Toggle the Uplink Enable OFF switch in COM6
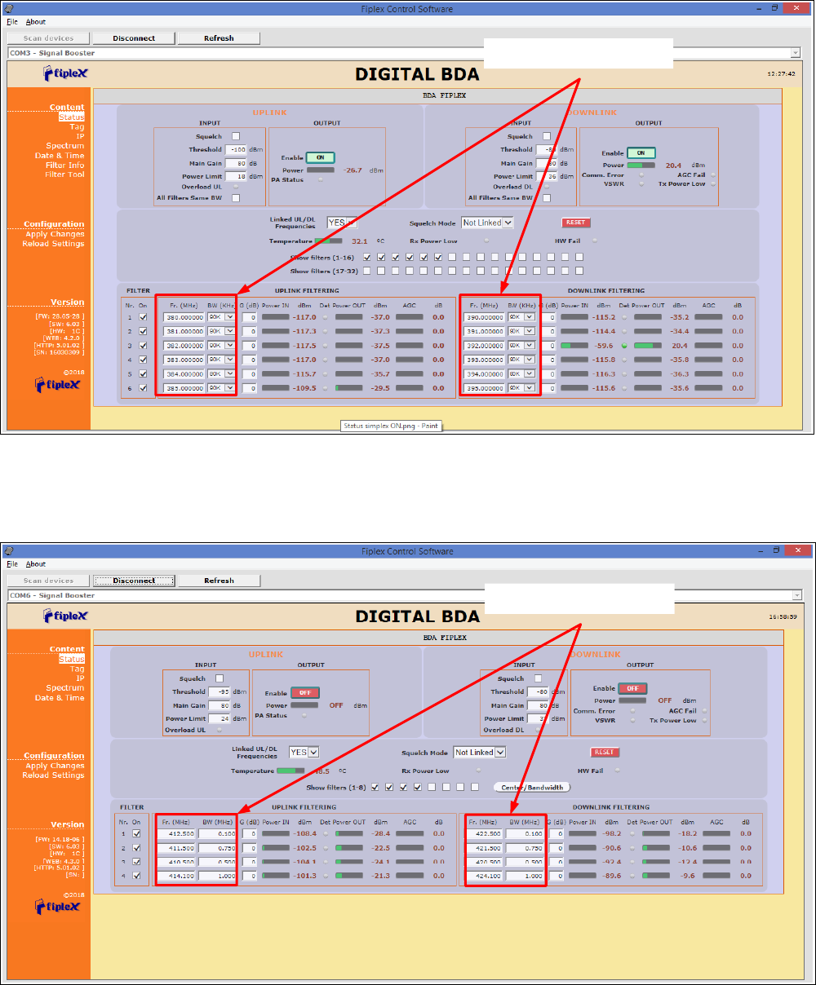 [x=305, y=692]
